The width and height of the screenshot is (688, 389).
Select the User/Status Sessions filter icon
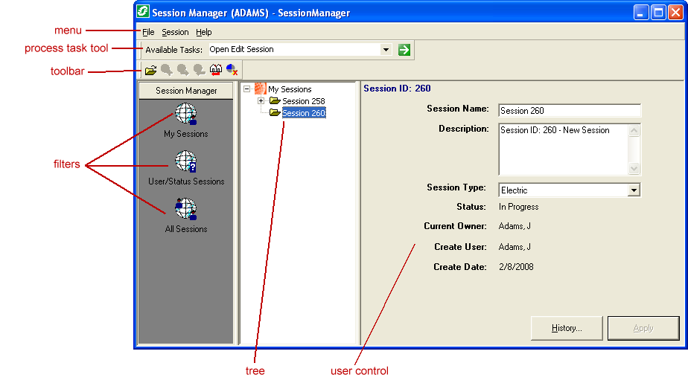(x=185, y=161)
